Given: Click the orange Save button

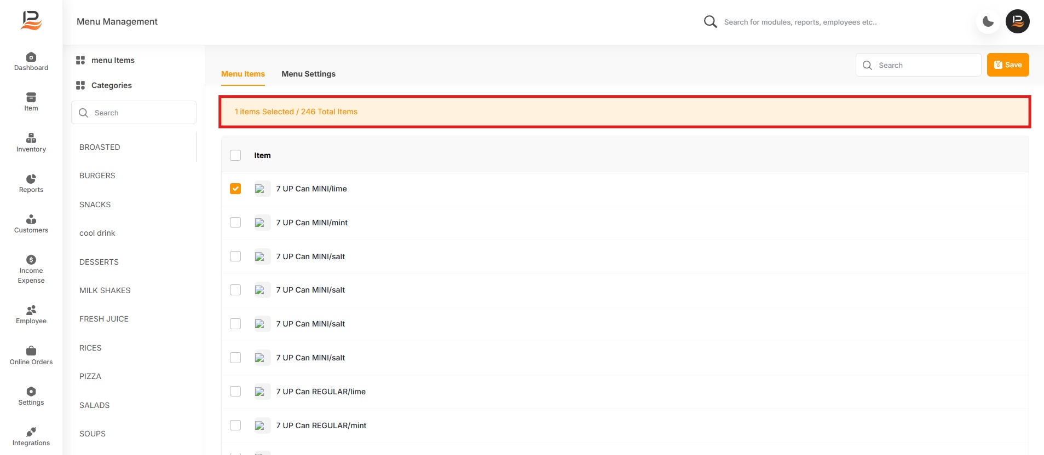Looking at the screenshot, I should 1008,65.
